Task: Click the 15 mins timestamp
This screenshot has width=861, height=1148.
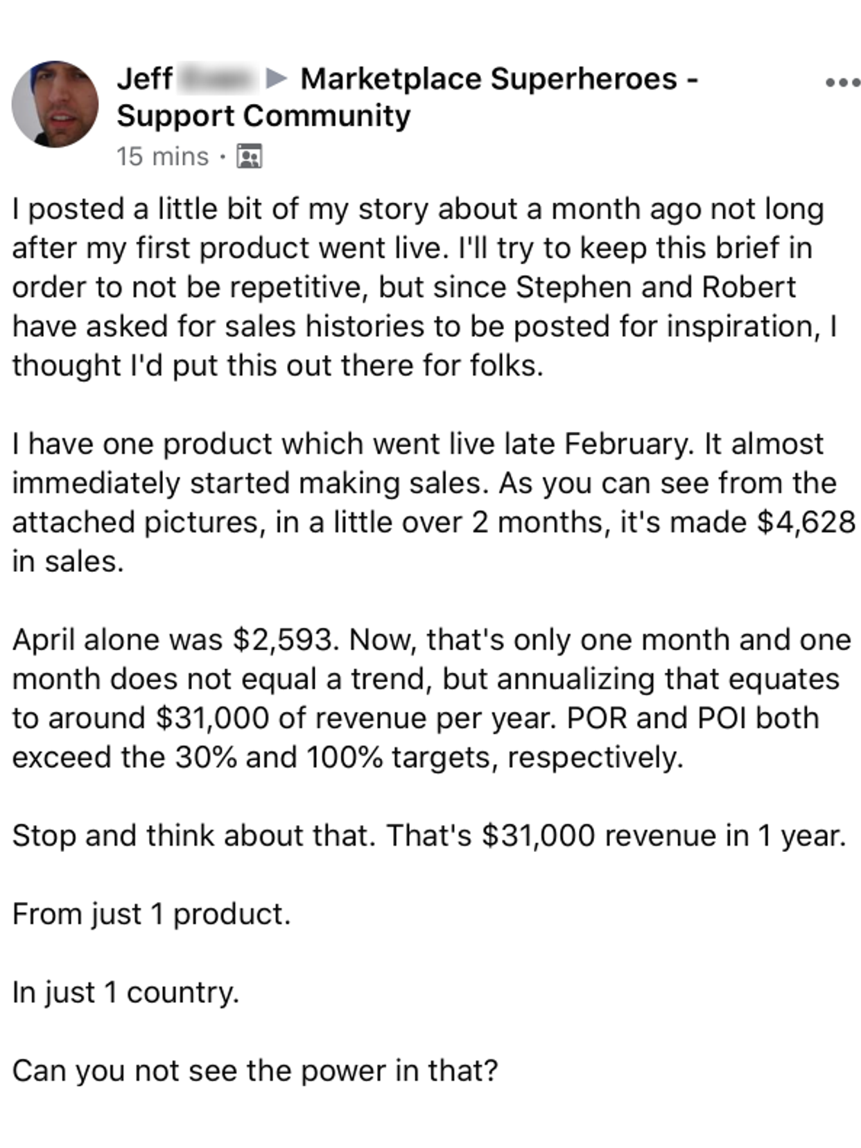Action: (162, 157)
